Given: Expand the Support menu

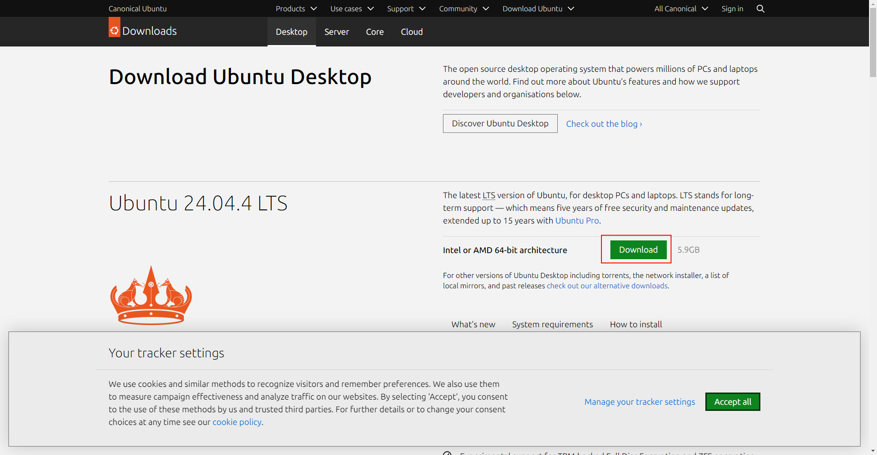Looking at the screenshot, I should point(406,8).
